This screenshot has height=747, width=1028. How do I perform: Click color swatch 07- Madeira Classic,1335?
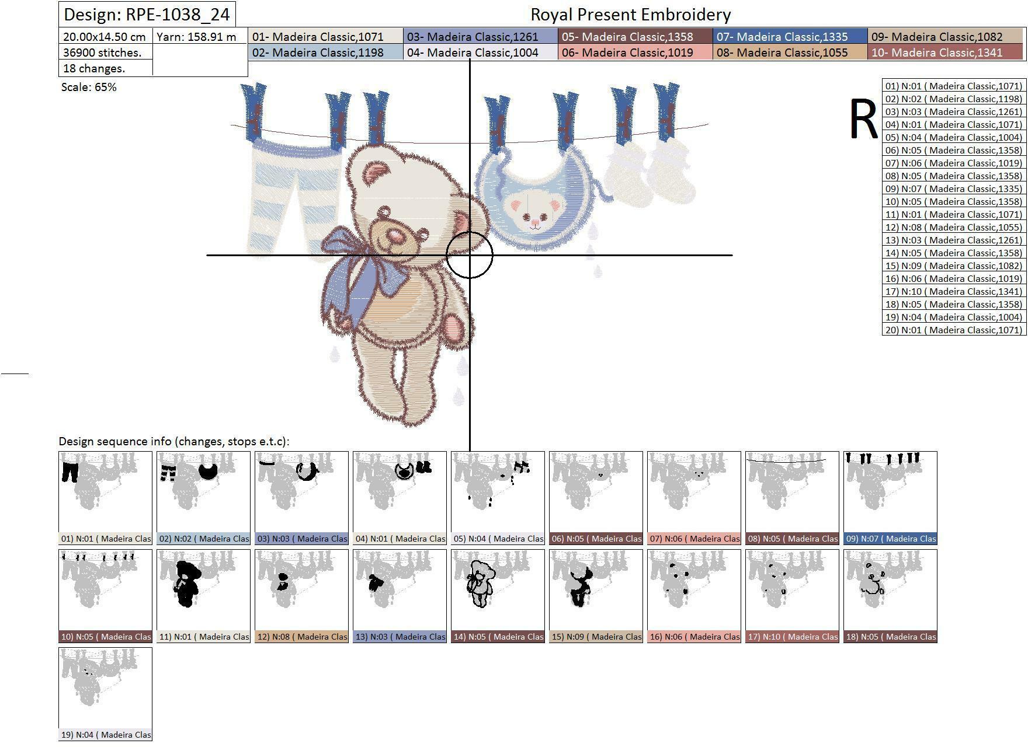point(790,37)
